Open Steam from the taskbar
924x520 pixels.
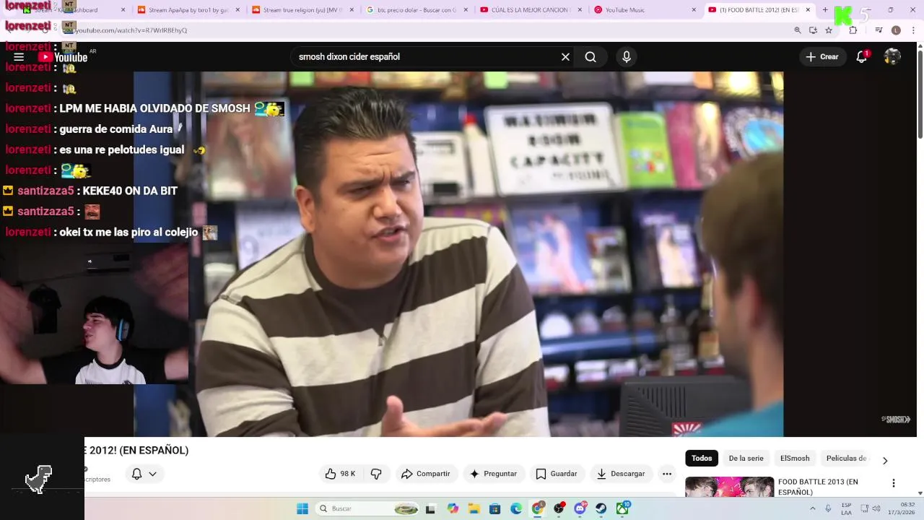601,508
